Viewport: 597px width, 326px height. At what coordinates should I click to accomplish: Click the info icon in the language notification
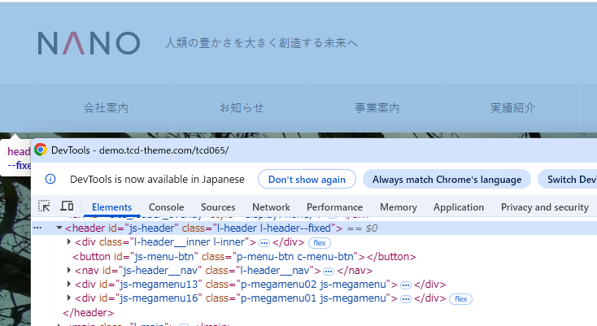pos(50,179)
